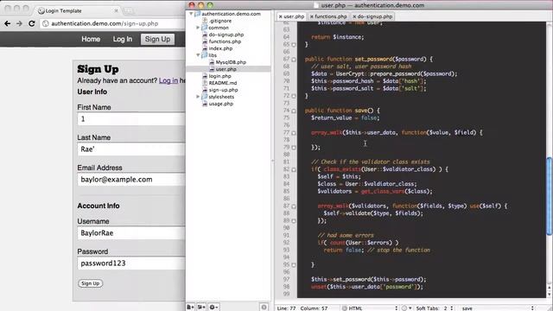Go back in the browser
The height and width of the screenshot is (311, 553).
pos(7,23)
